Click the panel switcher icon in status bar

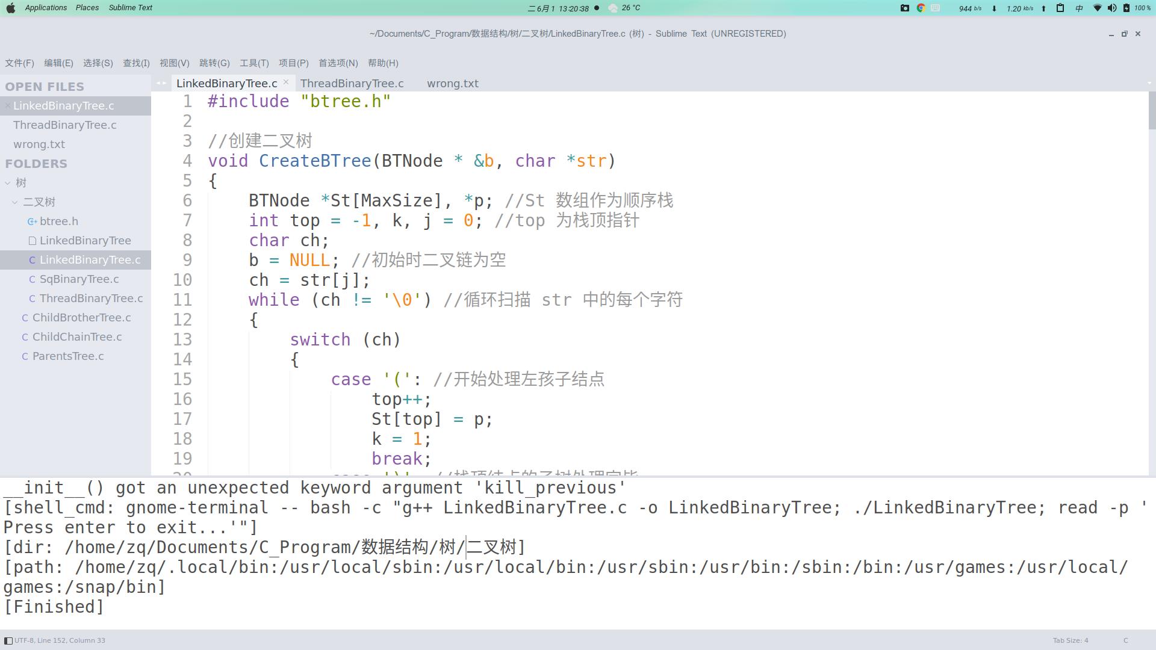pos(8,640)
